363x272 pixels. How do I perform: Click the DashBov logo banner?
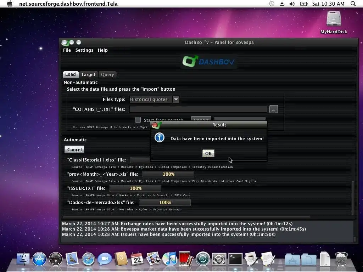click(x=208, y=62)
